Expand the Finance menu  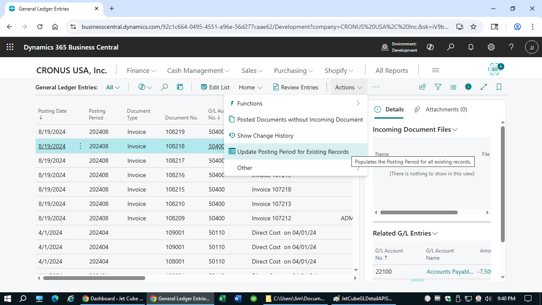[x=141, y=70]
